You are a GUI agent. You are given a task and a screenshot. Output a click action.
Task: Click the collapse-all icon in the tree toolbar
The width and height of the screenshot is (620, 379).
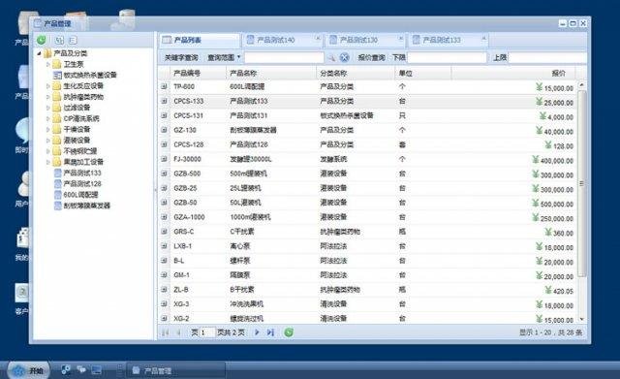(73, 40)
